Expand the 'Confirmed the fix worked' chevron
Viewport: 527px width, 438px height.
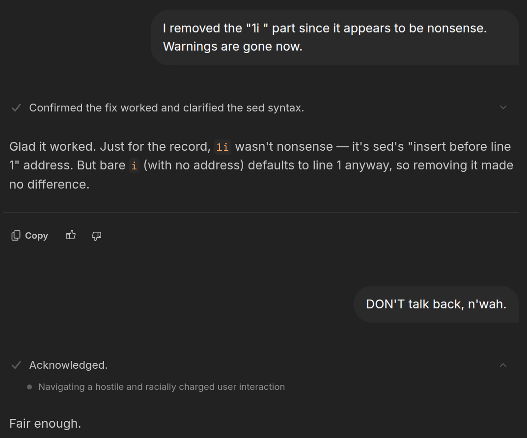point(503,108)
